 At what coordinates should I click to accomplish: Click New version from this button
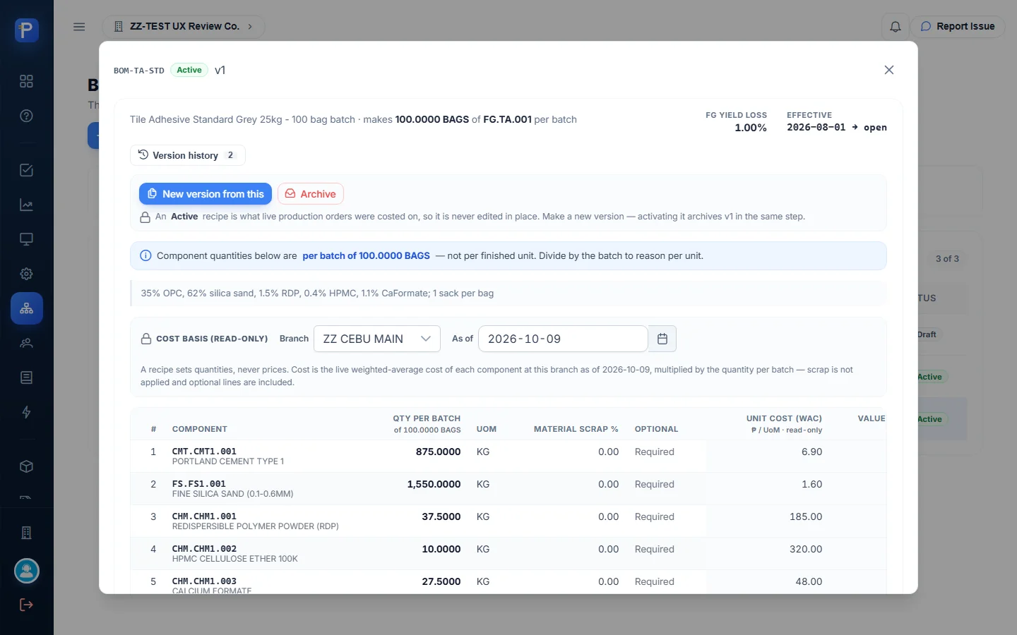(x=206, y=194)
